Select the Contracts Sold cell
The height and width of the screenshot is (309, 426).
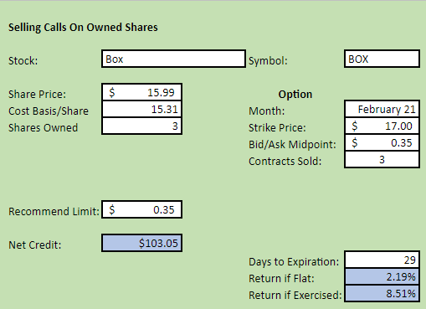382,159
